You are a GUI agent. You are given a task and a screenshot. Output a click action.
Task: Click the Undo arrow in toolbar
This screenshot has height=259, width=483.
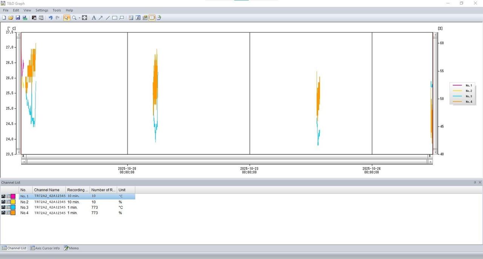51,18
